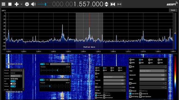
Task: Adjust the ATT 0 dB slider
Action: pos(16,89)
